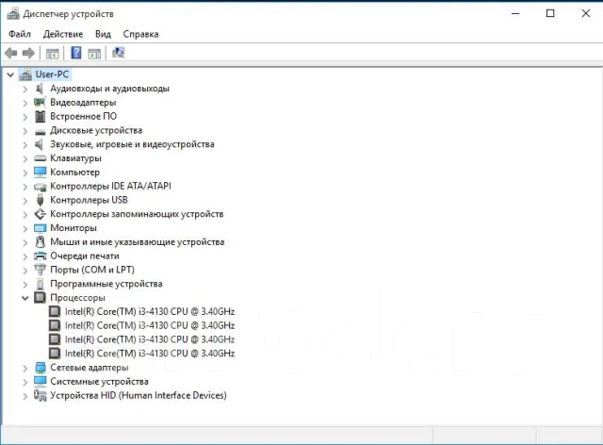Click the Дисковые устройства drive icon
This screenshot has height=445, width=603.
click(x=40, y=132)
